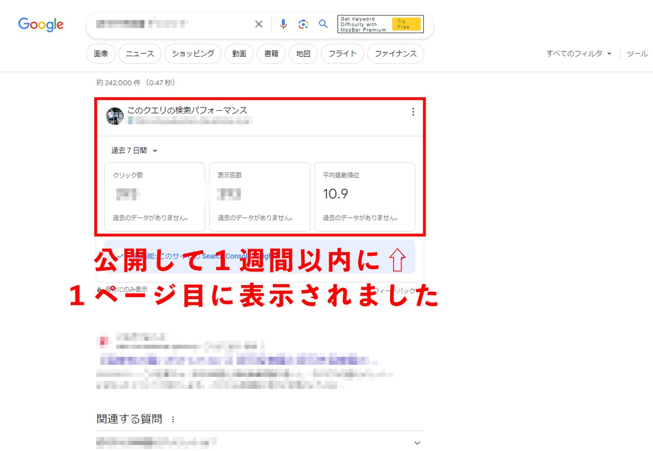This screenshot has height=451, width=653.
Task: Switch to the ショッピング filter tab
Action: [193, 53]
